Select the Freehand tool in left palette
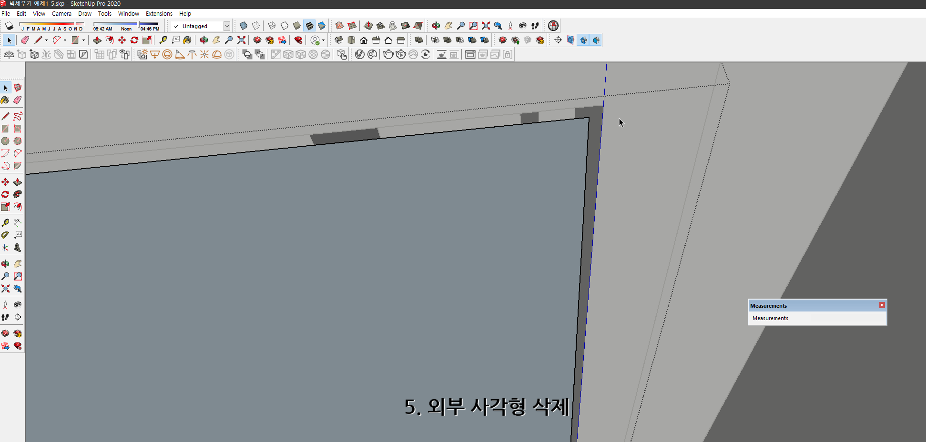Screen dimensions: 926x442 [18, 116]
